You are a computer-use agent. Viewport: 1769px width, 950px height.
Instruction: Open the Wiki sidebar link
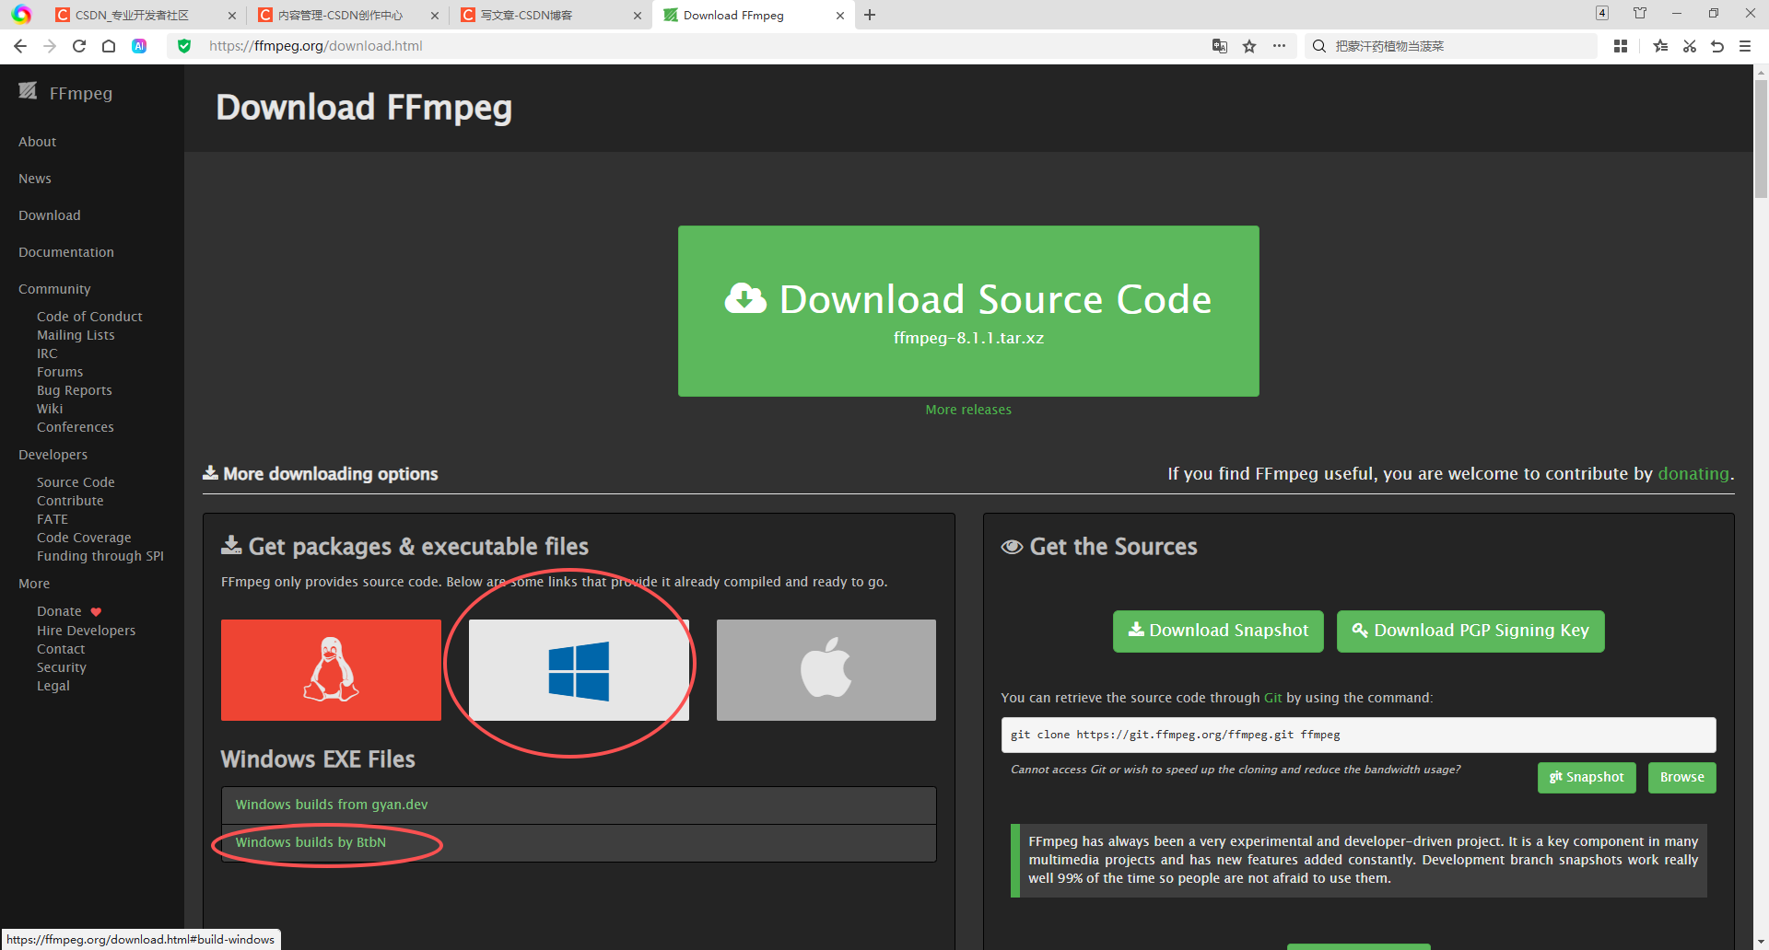pyautogui.click(x=50, y=409)
